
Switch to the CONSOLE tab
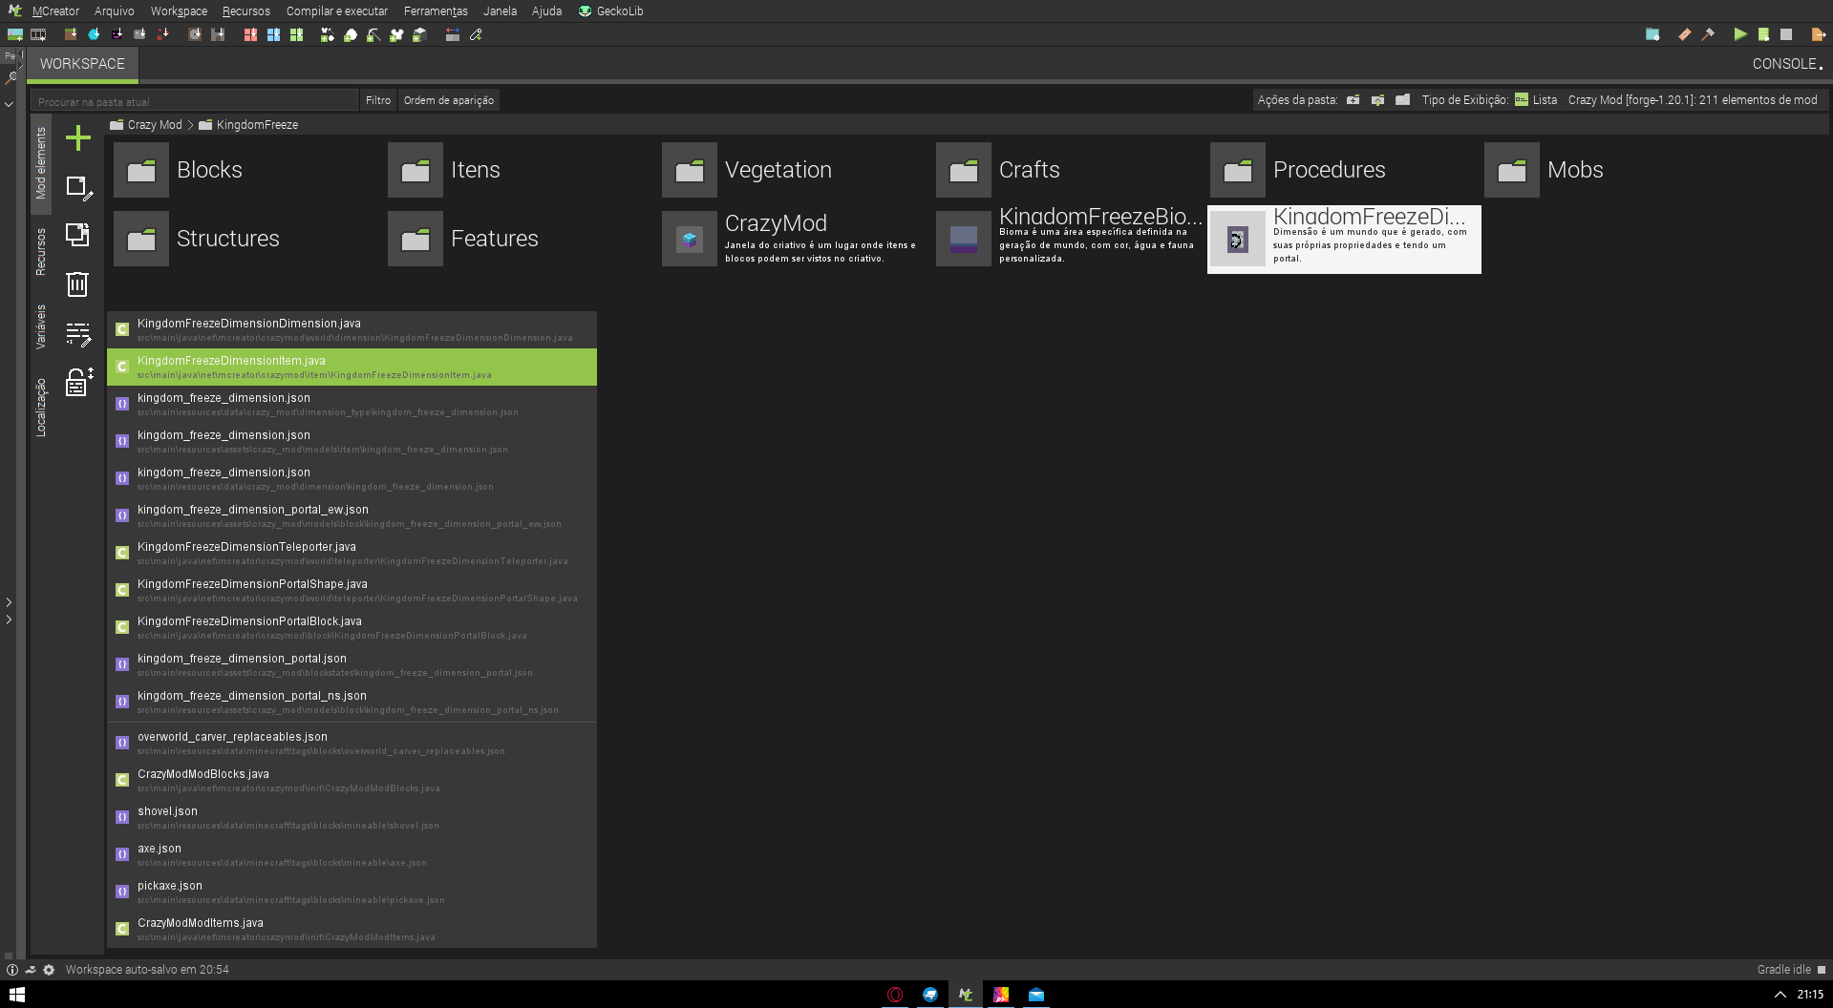click(x=1786, y=64)
